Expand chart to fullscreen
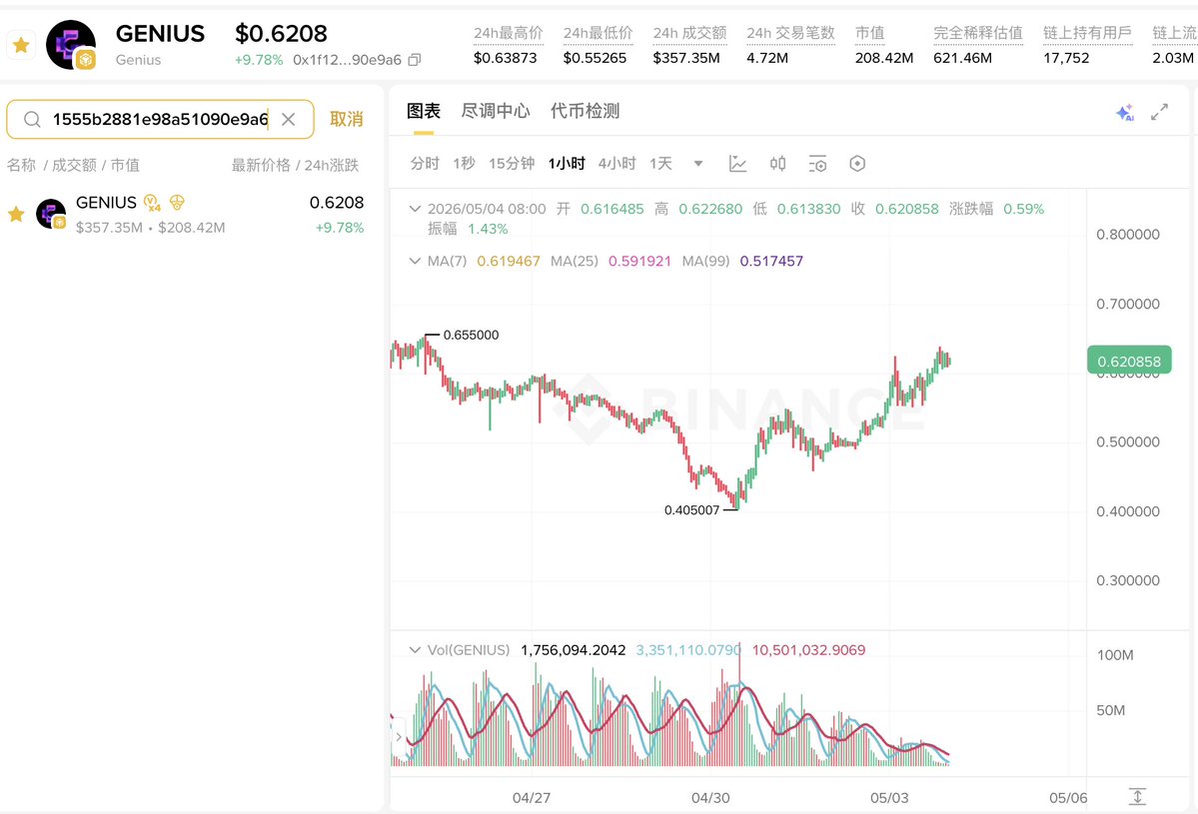The width and height of the screenshot is (1198, 814). click(1159, 112)
